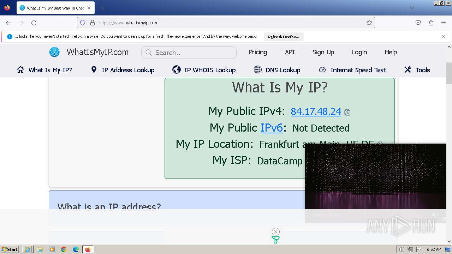Screen dimensions: 452x254
Task: Click the WhatIsMyIP.com globe logo
Action: pyautogui.click(x=54, y=52)
